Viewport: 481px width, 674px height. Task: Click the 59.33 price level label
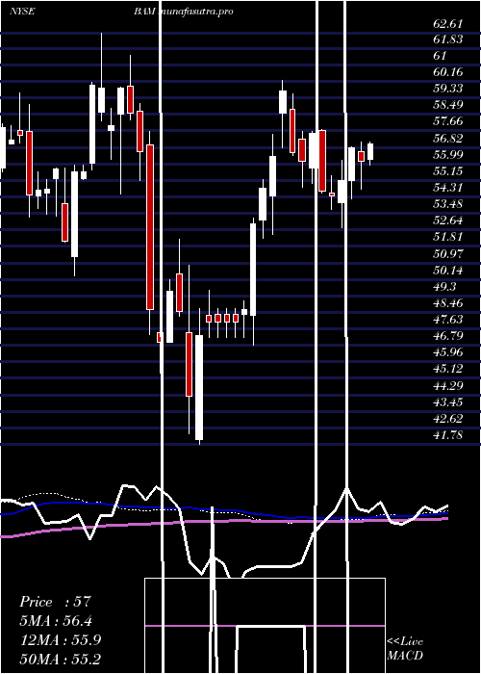pos(448,89)
